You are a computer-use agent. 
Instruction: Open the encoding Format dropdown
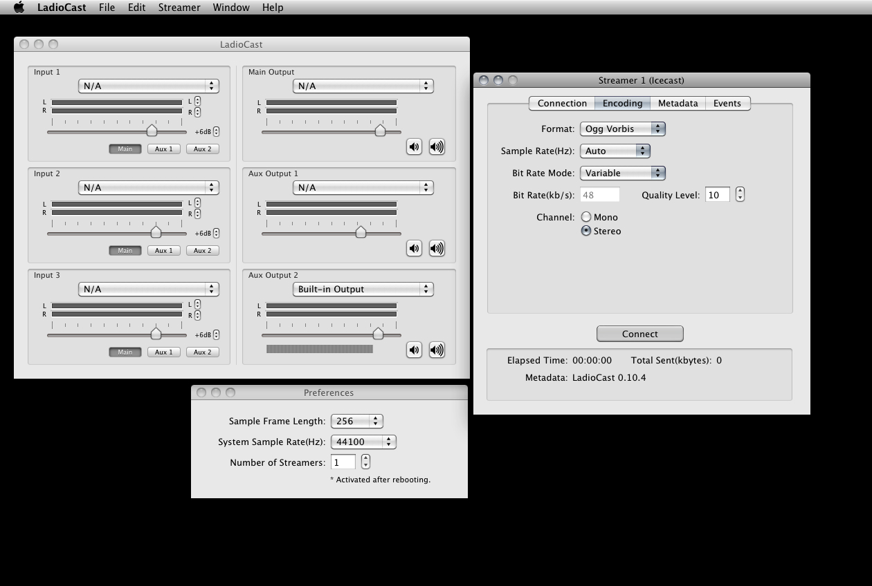(622, 129)
